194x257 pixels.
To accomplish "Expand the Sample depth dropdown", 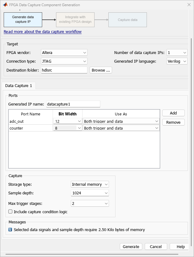I will click(x=90, y=193).
